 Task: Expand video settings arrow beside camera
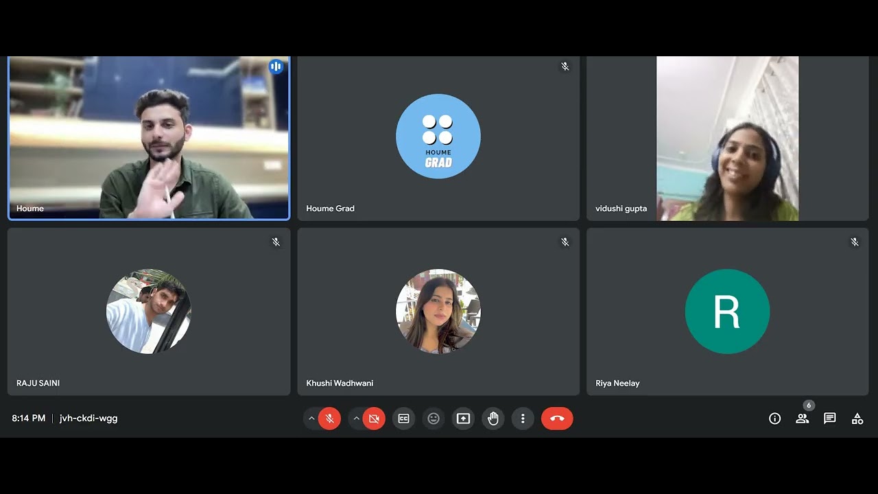[x=356, y=419]
